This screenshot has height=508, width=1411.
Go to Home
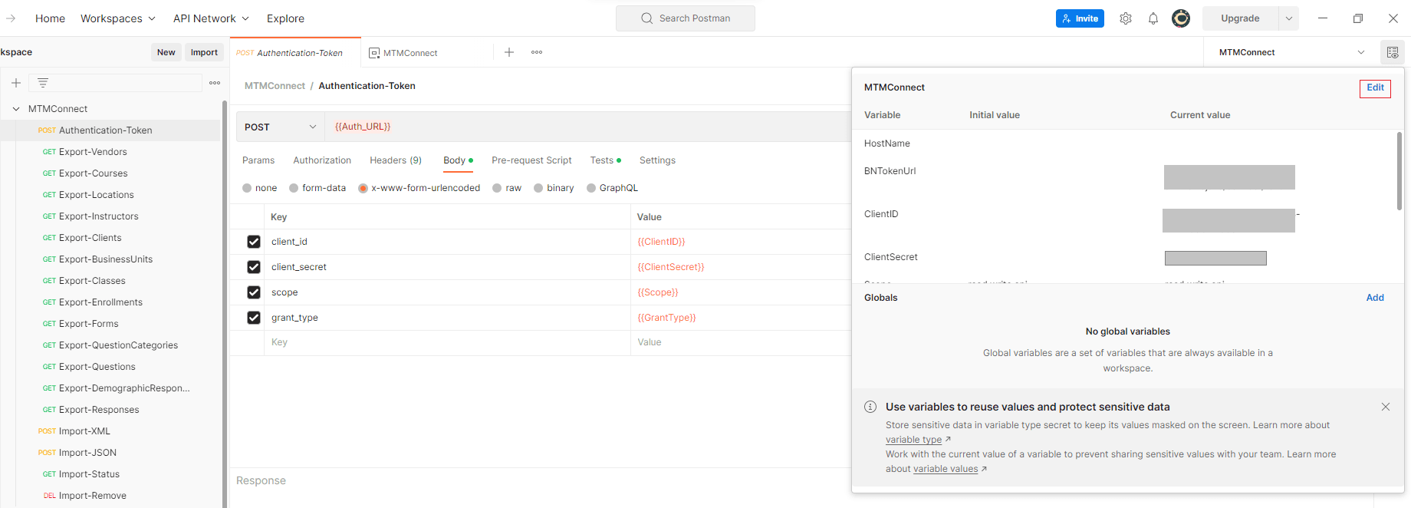pyautogui.click(x=50, y=18)
